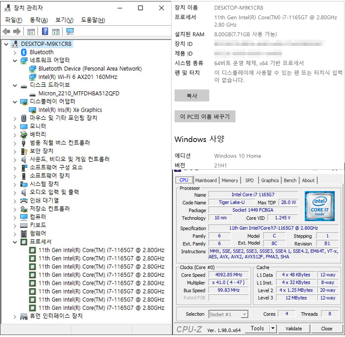Click the Max TDP value 28.0 W
Image resolution: width=345 pixels, height=337 pixels.
(288, 202)
